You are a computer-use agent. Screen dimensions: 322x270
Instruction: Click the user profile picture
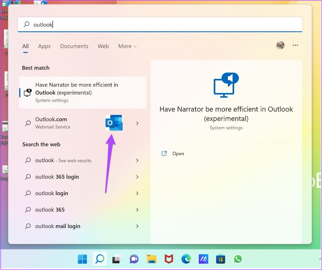coord(280,45)
